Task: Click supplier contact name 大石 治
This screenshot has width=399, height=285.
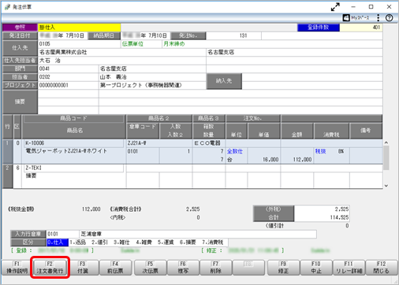Action: tap(50, 61)
